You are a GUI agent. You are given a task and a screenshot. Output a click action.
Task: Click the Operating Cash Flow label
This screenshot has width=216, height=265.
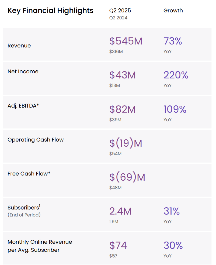36,140
